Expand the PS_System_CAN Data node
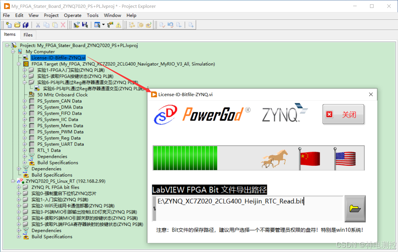 [24, 101]
